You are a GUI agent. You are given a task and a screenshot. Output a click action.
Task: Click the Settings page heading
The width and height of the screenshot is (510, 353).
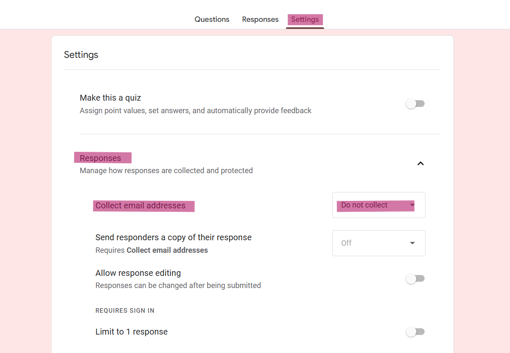[81, 55]
